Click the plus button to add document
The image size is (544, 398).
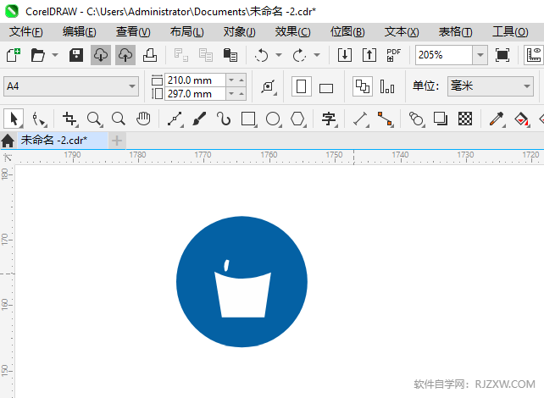117,141
